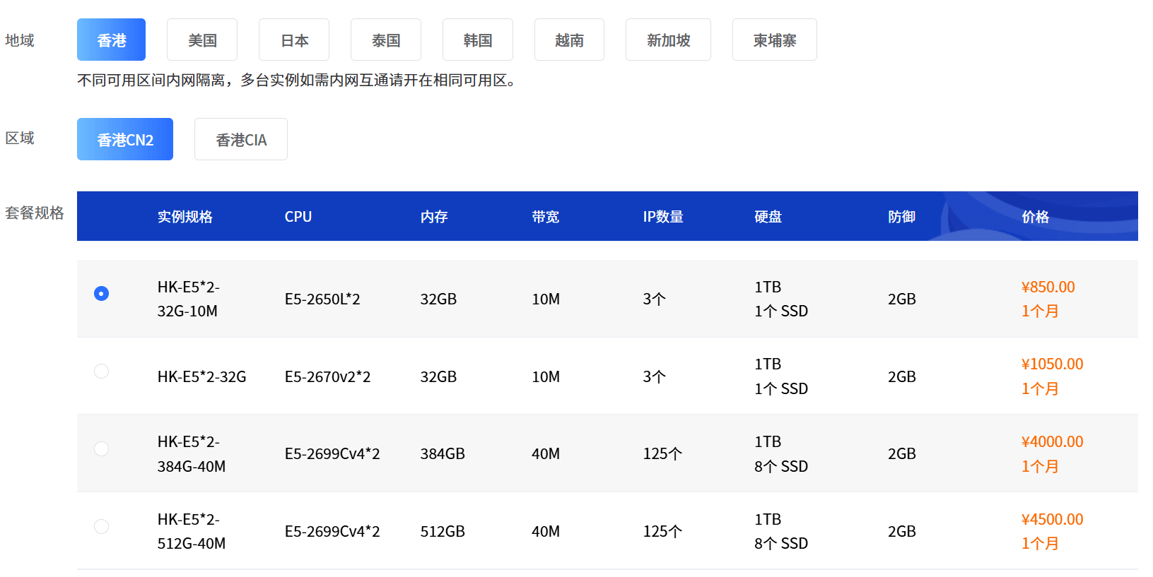Pick the 泰国 region option

386,40
